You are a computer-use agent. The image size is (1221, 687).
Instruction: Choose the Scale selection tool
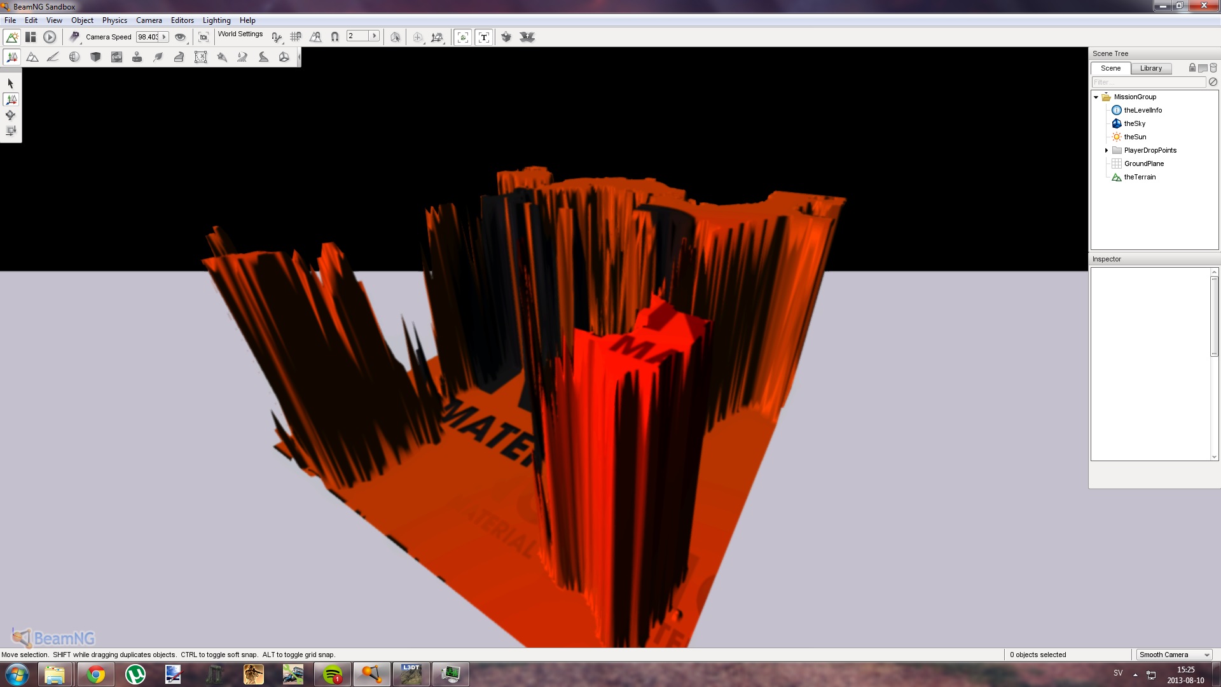tap(10, 130)
